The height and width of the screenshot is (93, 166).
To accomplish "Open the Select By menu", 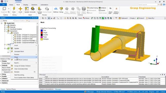I will coord(150,18).
